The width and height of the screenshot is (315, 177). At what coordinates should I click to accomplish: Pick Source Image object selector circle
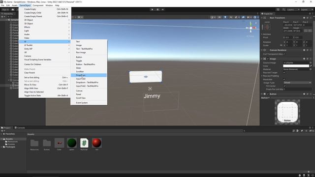311,63
